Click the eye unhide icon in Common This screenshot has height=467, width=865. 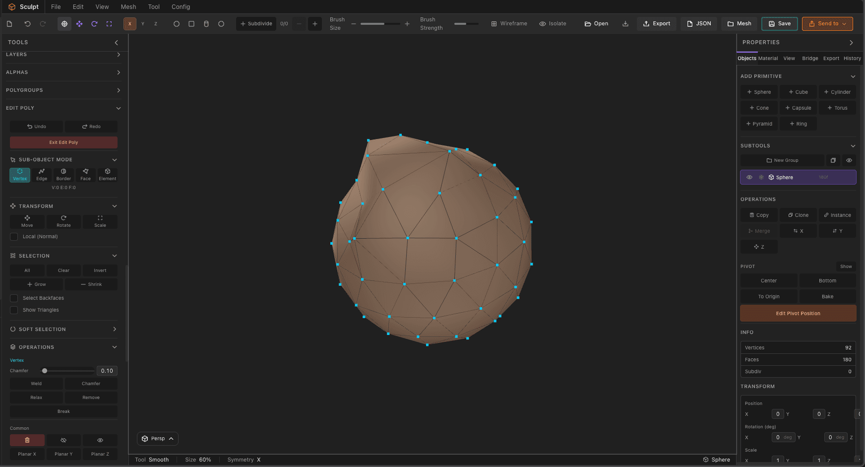(100, 440)
